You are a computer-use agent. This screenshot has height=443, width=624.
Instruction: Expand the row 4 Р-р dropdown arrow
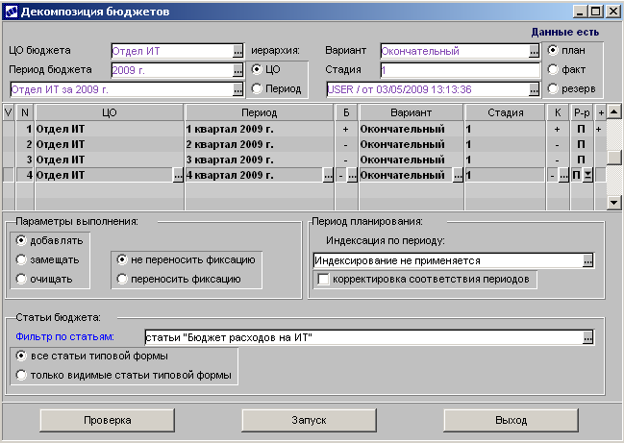pos(587,175)
